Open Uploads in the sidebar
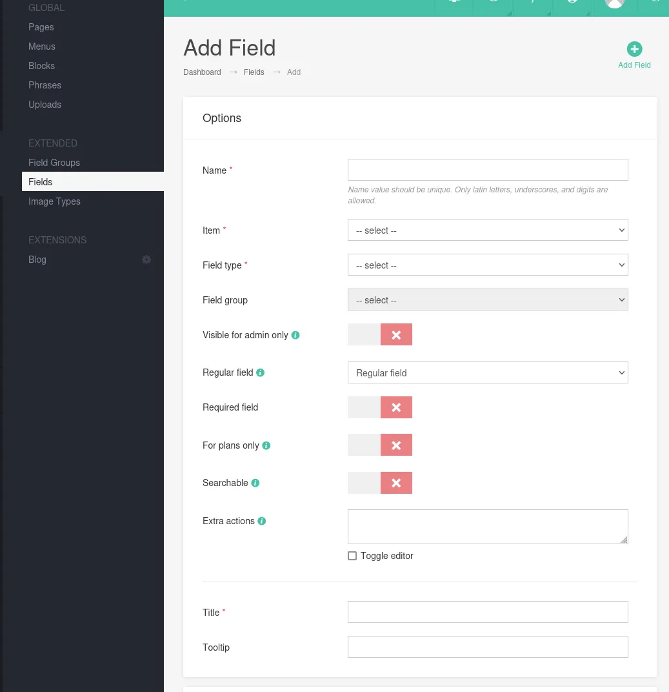669x692 pixels. (45, 105)
